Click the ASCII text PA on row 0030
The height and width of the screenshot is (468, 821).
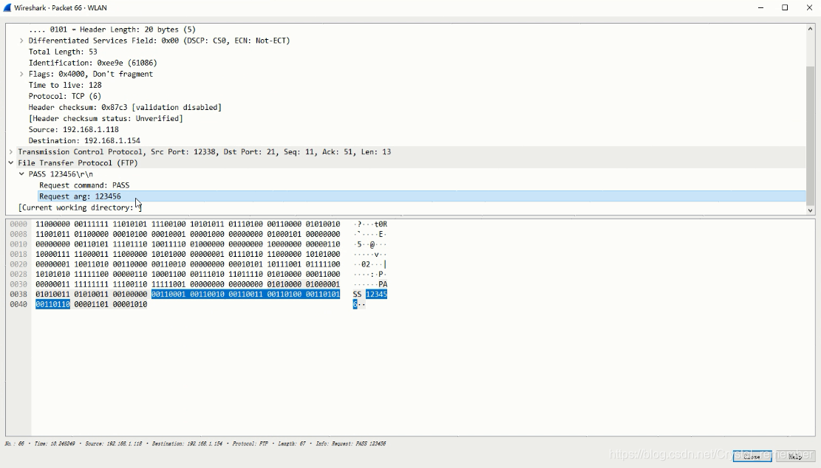pos(383,284)
